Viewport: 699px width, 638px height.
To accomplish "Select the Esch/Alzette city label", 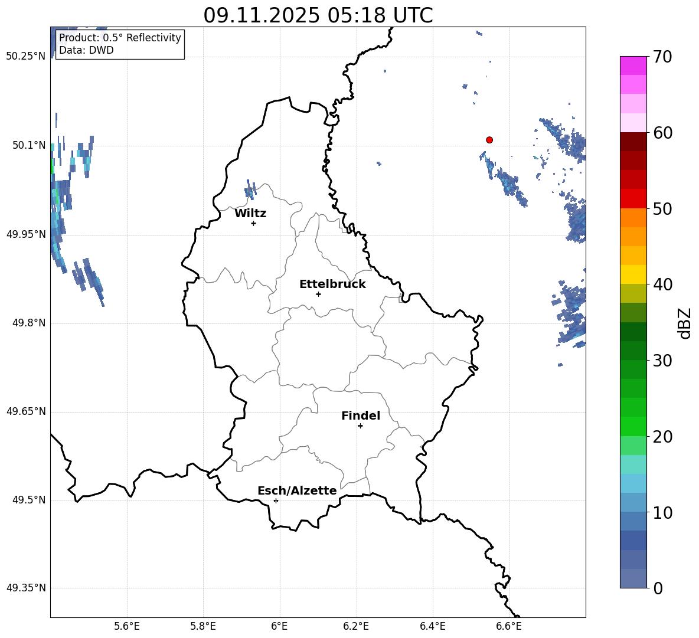I will 297,491.
